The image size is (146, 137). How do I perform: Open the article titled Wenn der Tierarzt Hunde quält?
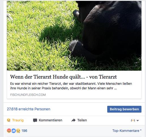tap(63, 77)
